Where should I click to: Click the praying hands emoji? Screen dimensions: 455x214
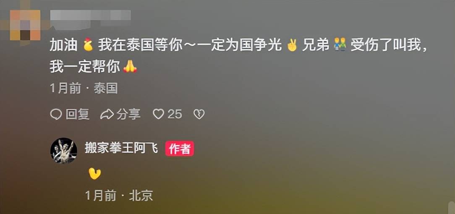click(130, 68)
